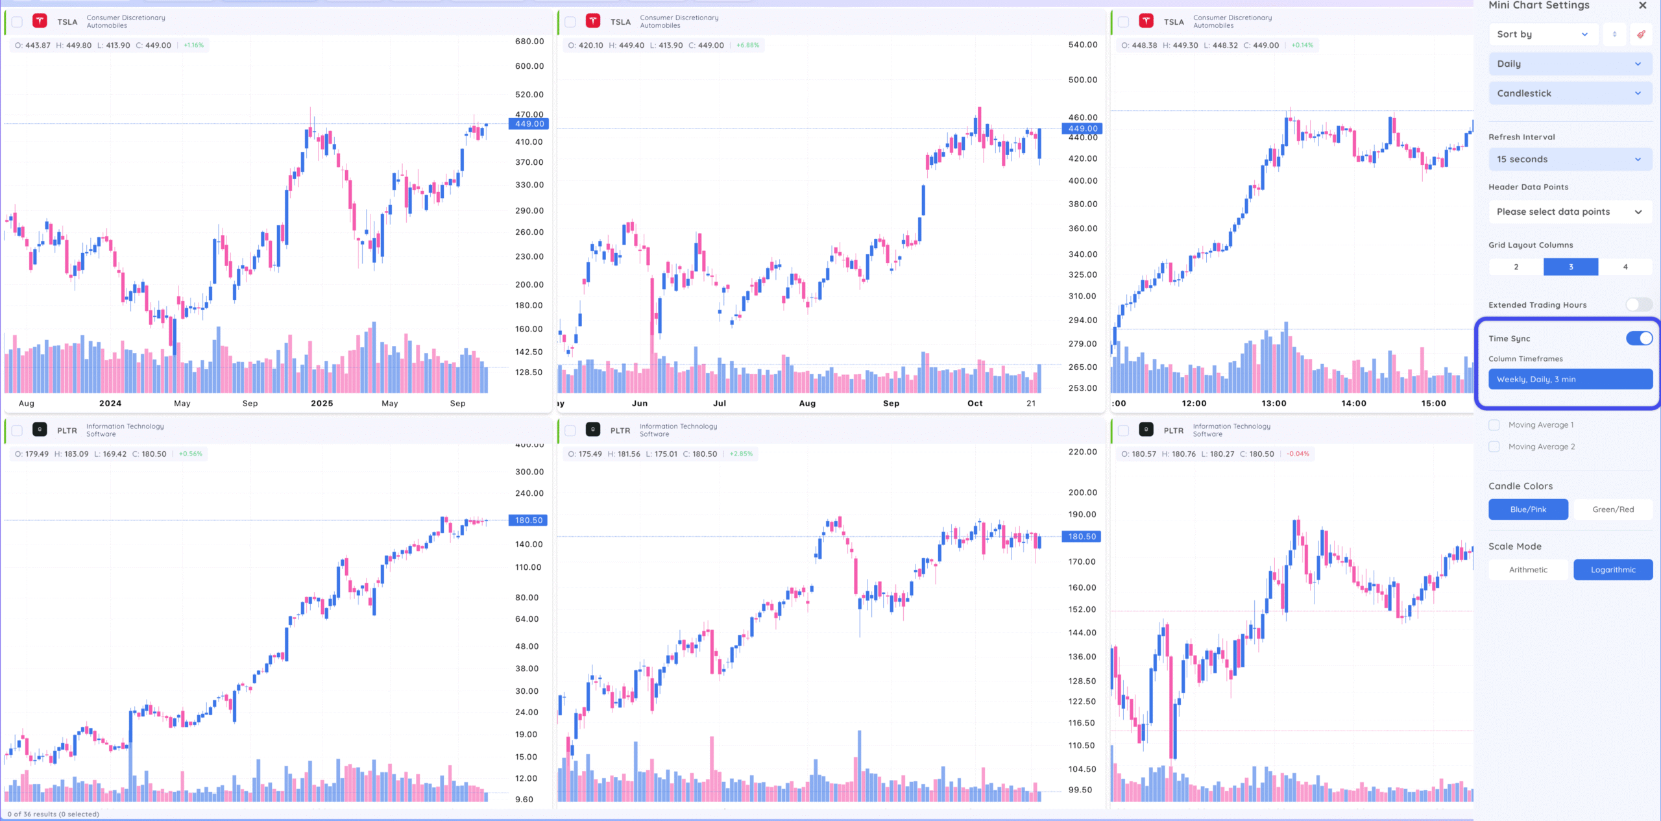The height and width of the screenshot is (821, 1661).
Task: Check the Moving Average 1 box
Action: click(1494, 425)
